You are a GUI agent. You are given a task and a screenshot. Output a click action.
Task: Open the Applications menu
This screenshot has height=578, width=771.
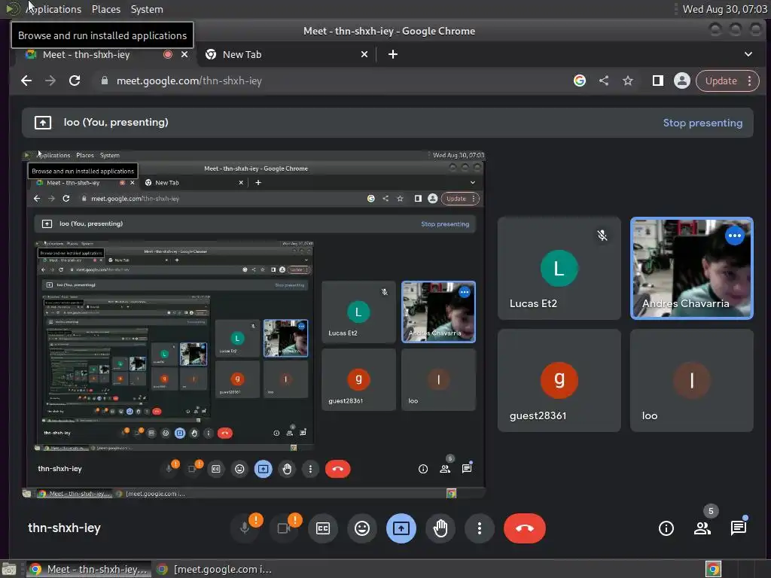pos(53,9)
